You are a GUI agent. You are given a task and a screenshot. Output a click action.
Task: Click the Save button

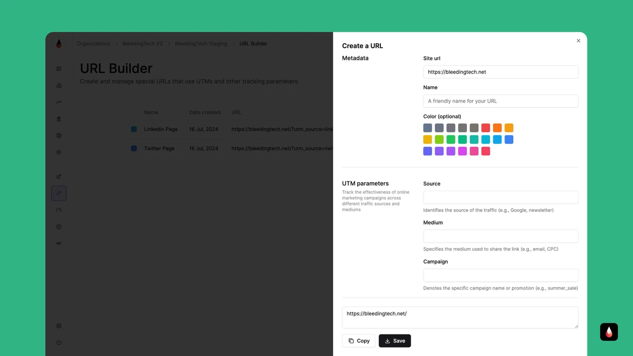tap(394, 341)
